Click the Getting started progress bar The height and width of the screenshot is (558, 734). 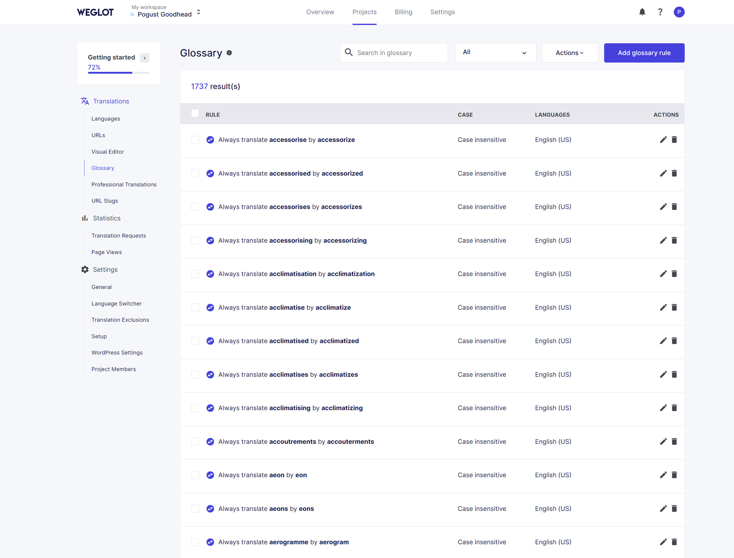tap(118, 72)
